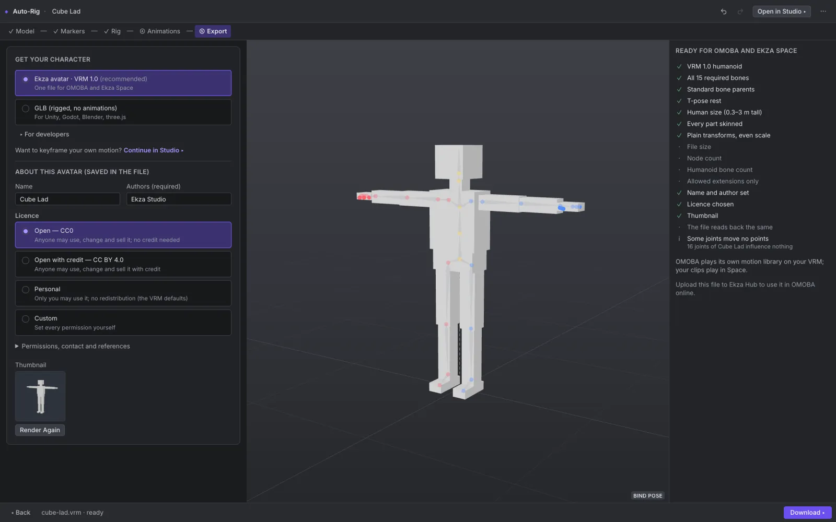Select the Export step tab
Screen dimensions: 836x522
tap(213, 31)
